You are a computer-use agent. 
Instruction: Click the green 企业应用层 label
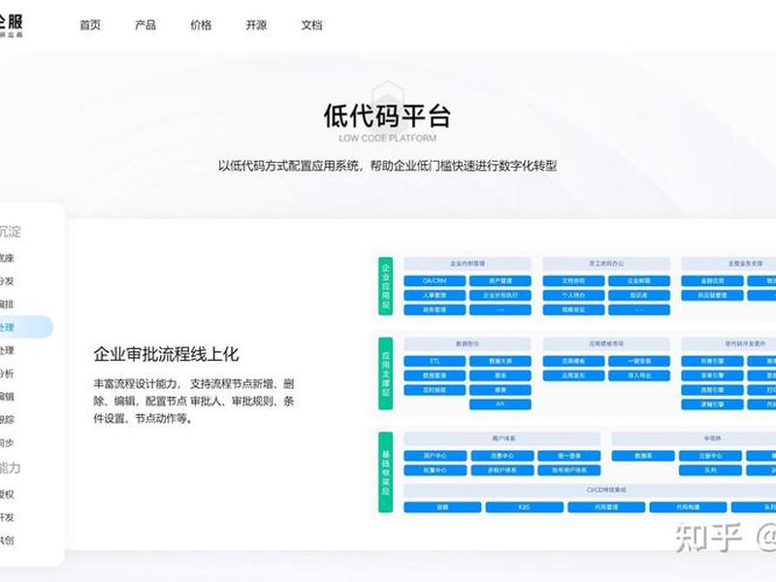pyautogui.click(x=385, y=286)
